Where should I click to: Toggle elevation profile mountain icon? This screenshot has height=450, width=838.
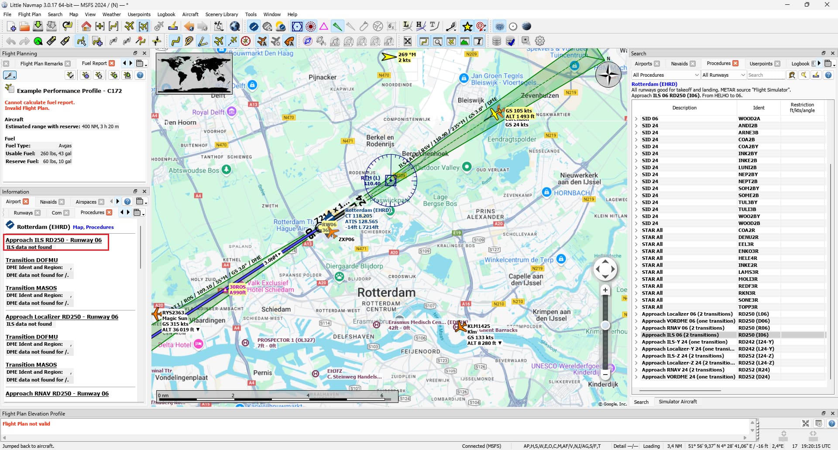[x=465, y=41]
